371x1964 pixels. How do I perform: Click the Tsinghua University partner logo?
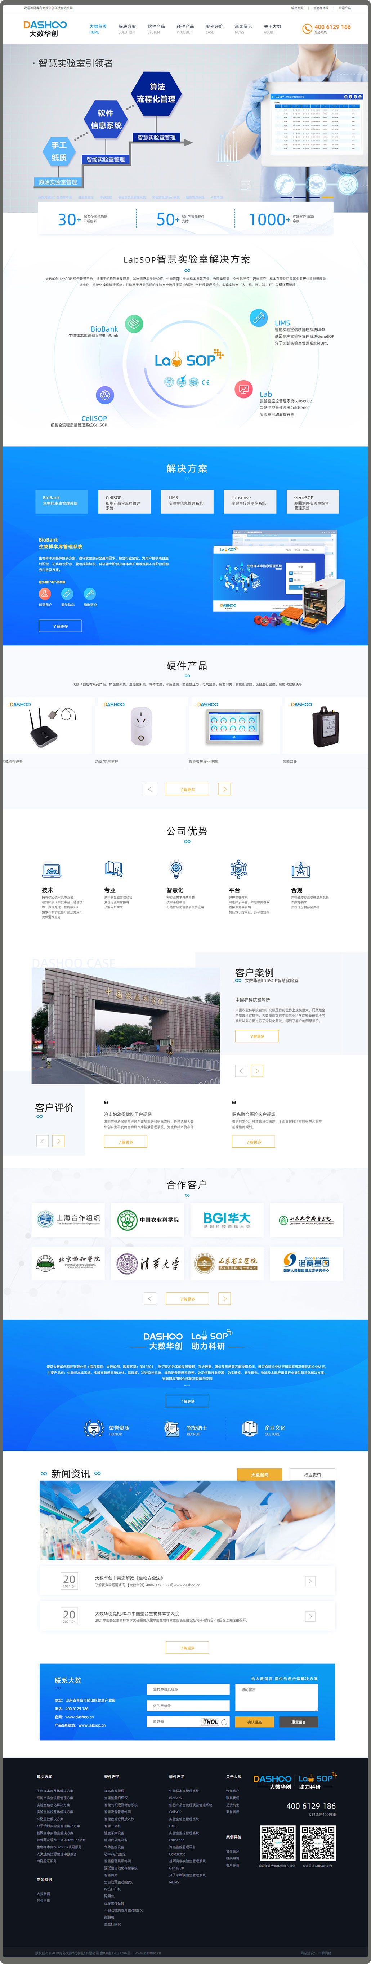pyautogui.click(x=148, y=1264)
